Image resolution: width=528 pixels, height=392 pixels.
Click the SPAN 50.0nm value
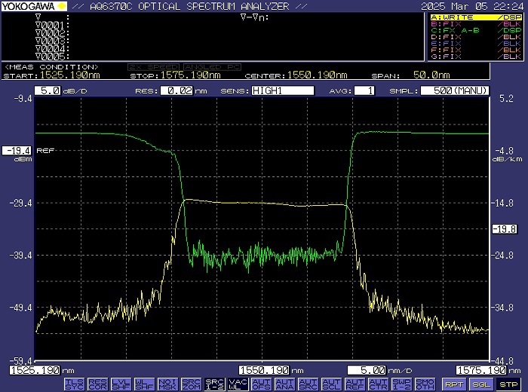click(x=431, y=75)
